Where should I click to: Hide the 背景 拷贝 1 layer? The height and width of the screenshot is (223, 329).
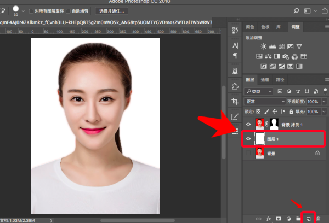[x=248, y=124]
